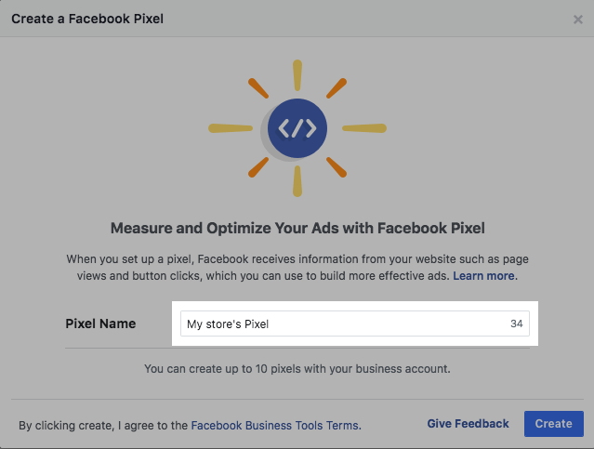The width and height of the screenshot is (594, 449).
Task: Open the Learn more link
Action: click(484, 276)
